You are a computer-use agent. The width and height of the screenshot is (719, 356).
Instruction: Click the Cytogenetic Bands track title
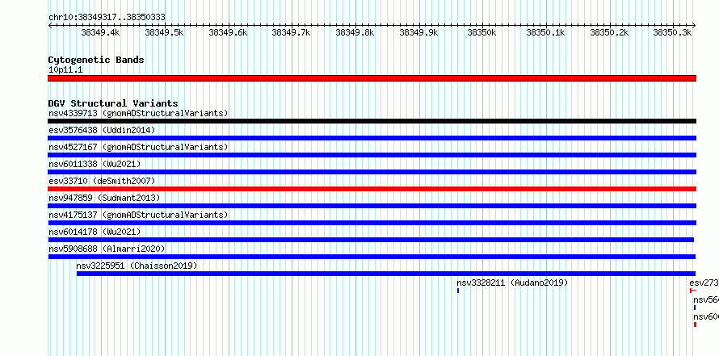click(96, 60)
